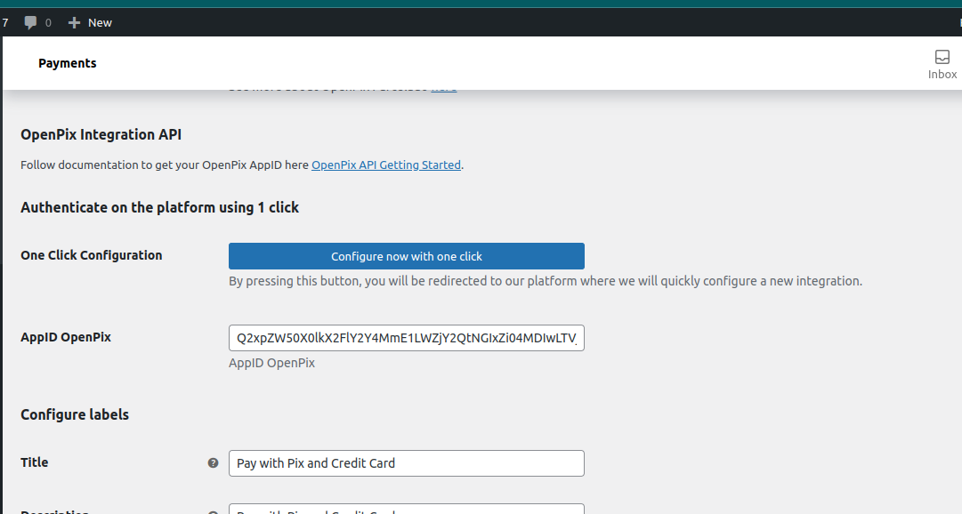Click inside the Title text field
Viewport: 962px width, 514px height.
[406, 463]
